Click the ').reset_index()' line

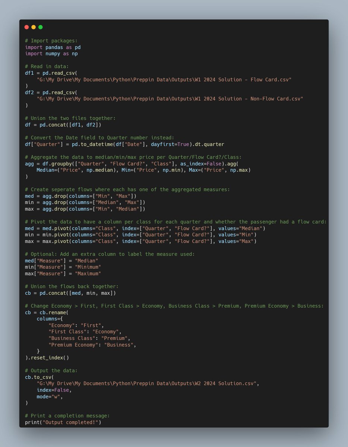47,358
